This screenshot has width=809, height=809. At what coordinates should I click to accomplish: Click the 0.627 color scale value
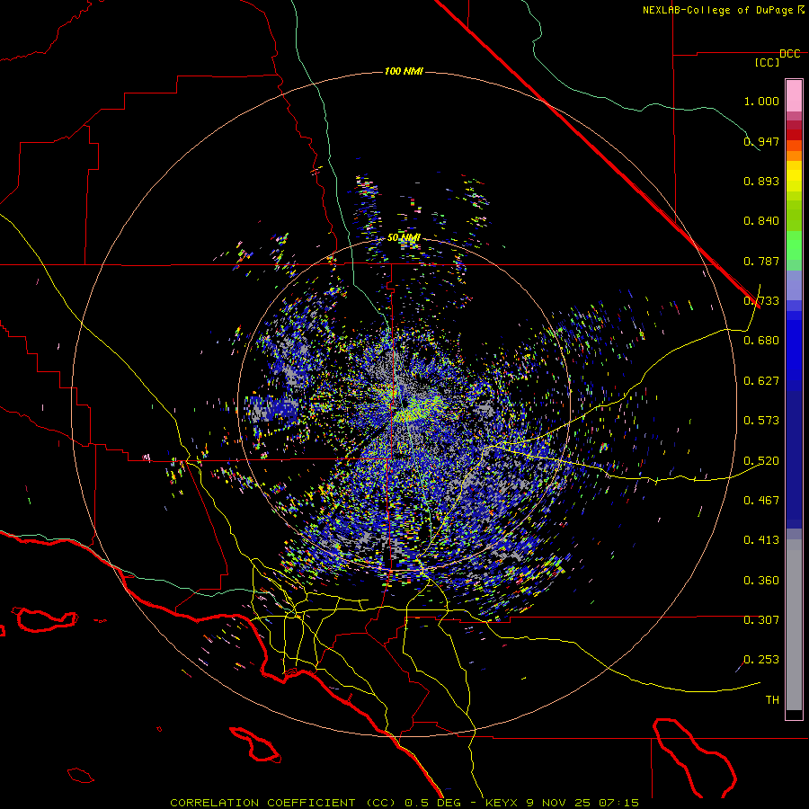(x=761, y=381)
